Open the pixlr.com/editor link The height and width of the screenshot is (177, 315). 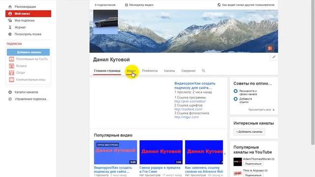click(190, 101)
